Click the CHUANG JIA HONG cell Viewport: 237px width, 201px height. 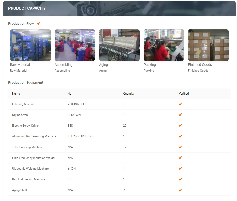pos(81,136)
